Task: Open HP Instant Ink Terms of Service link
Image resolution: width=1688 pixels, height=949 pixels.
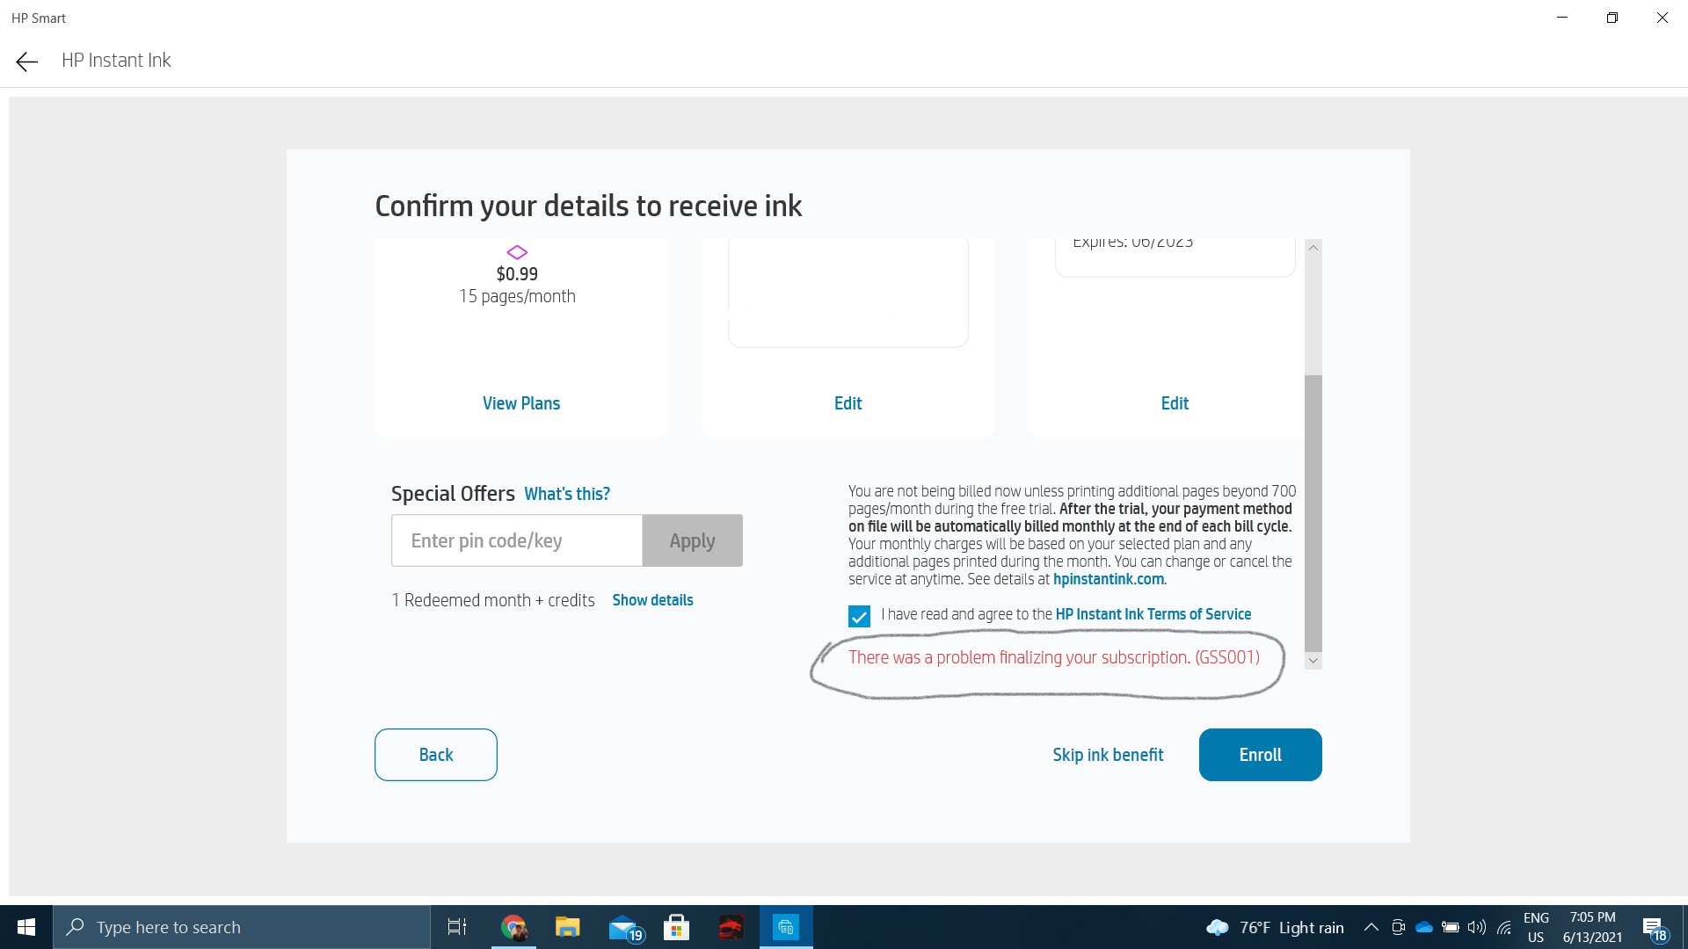Action: click(x=1153, y=614)
